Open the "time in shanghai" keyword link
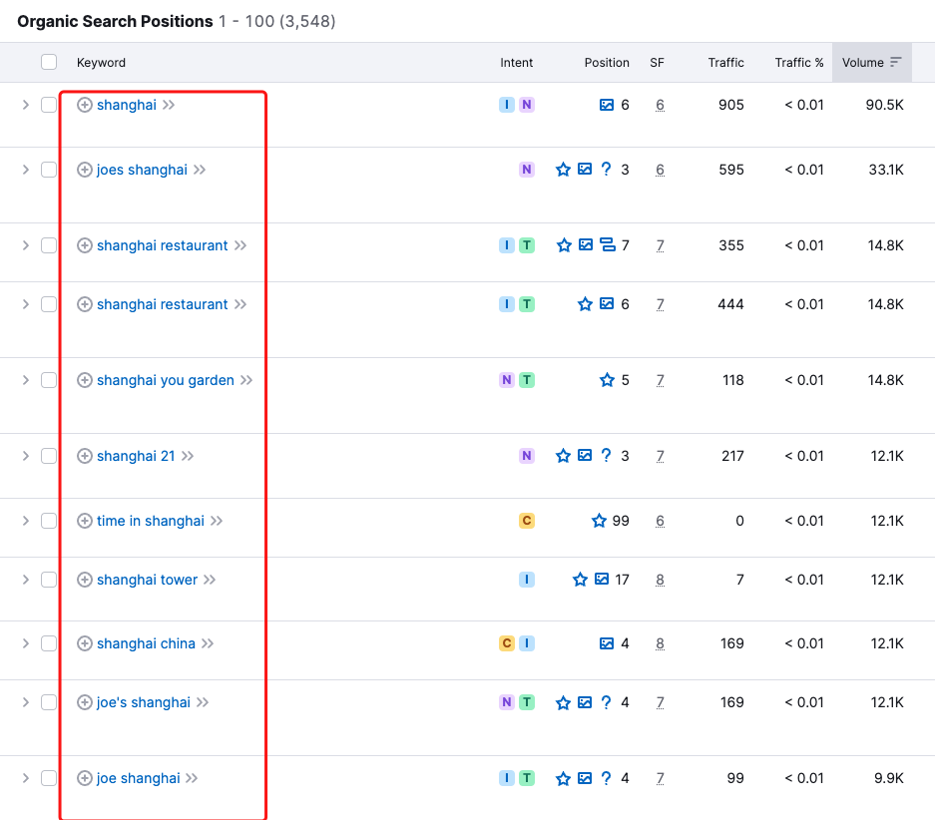 [150, 521]
